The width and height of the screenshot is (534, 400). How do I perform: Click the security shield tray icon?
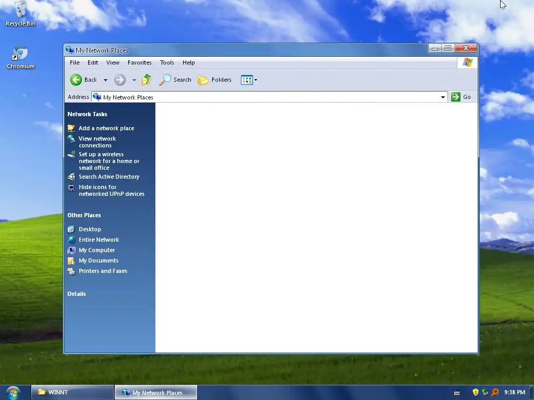pos(476,392)
